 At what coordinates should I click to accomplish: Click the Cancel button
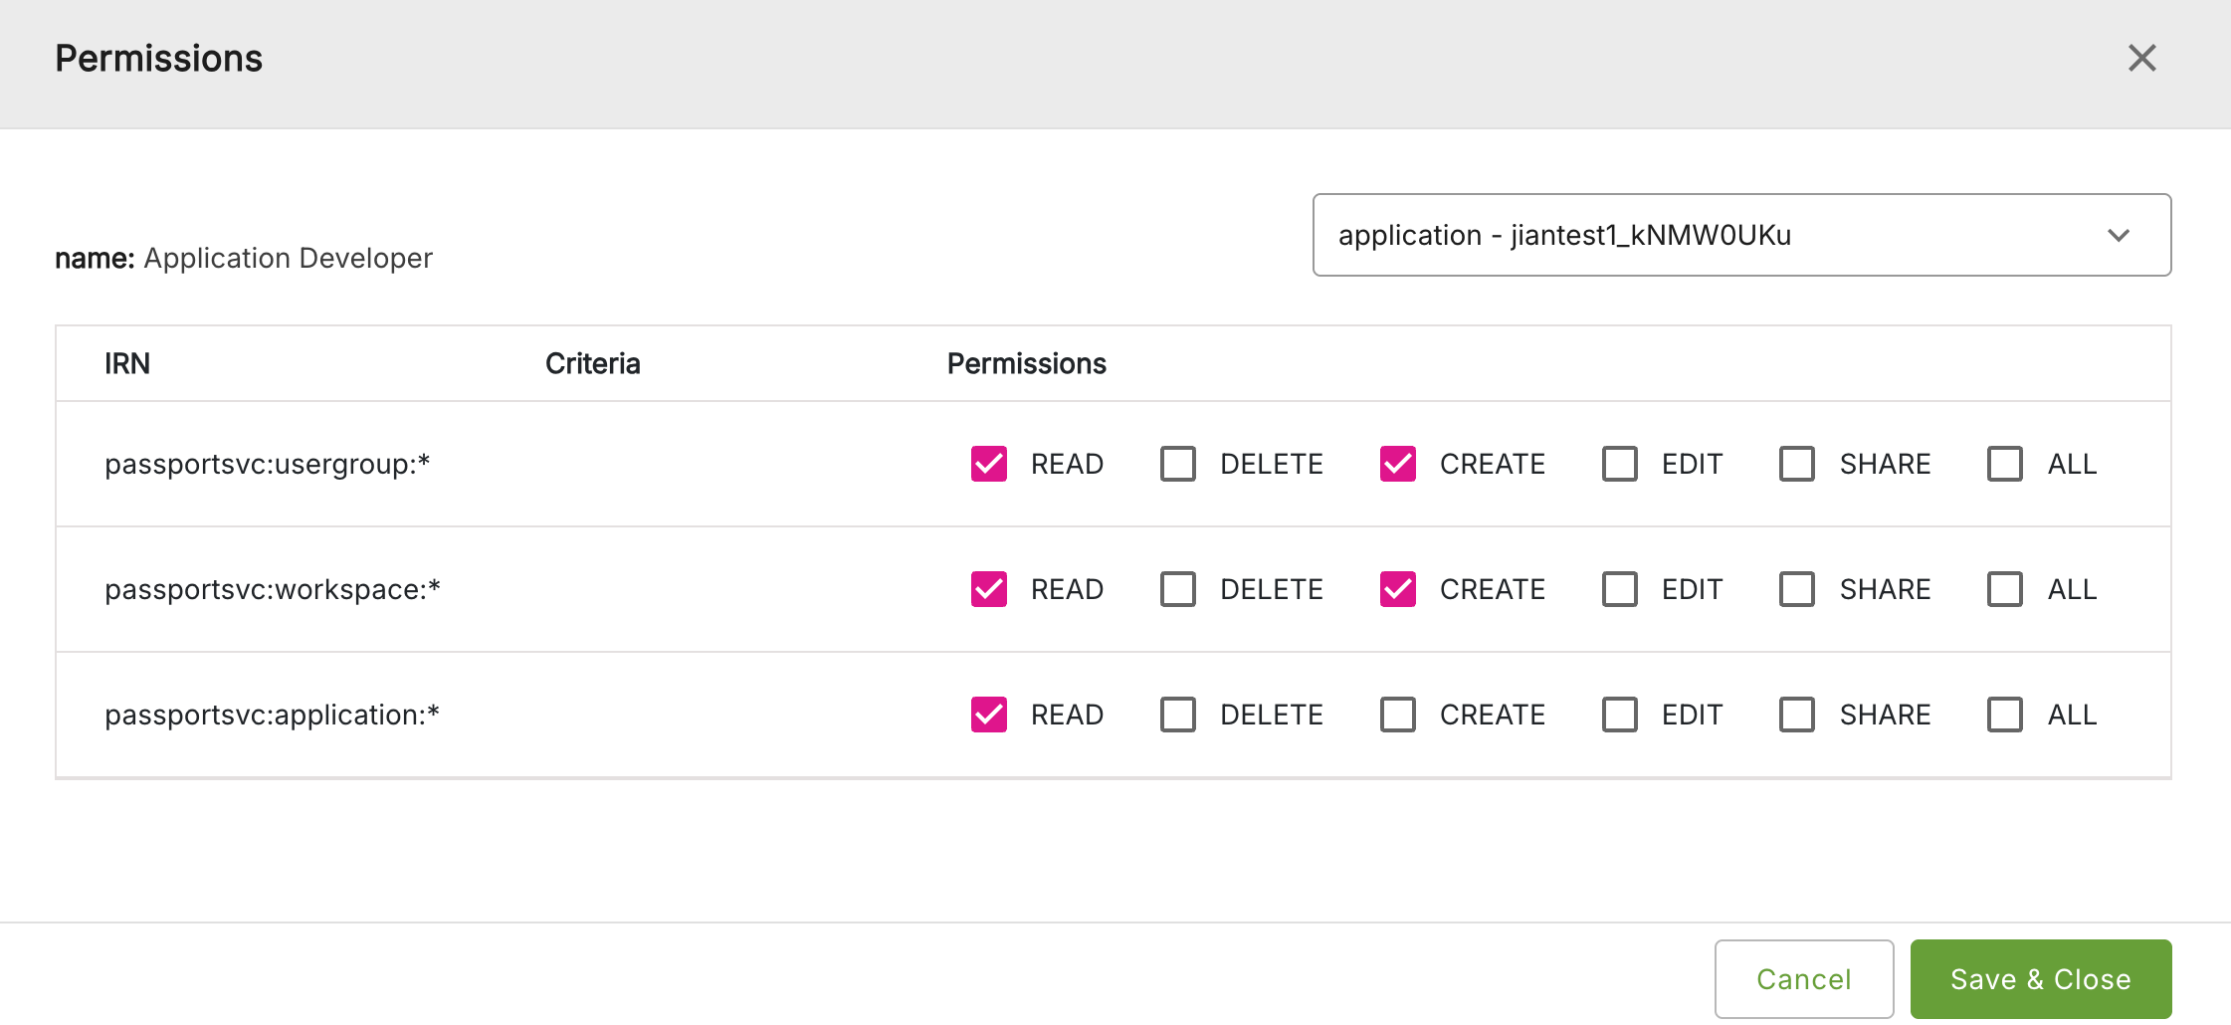point(1803,979)
